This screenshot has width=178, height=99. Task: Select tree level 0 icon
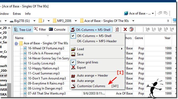[x=148, y=30]
